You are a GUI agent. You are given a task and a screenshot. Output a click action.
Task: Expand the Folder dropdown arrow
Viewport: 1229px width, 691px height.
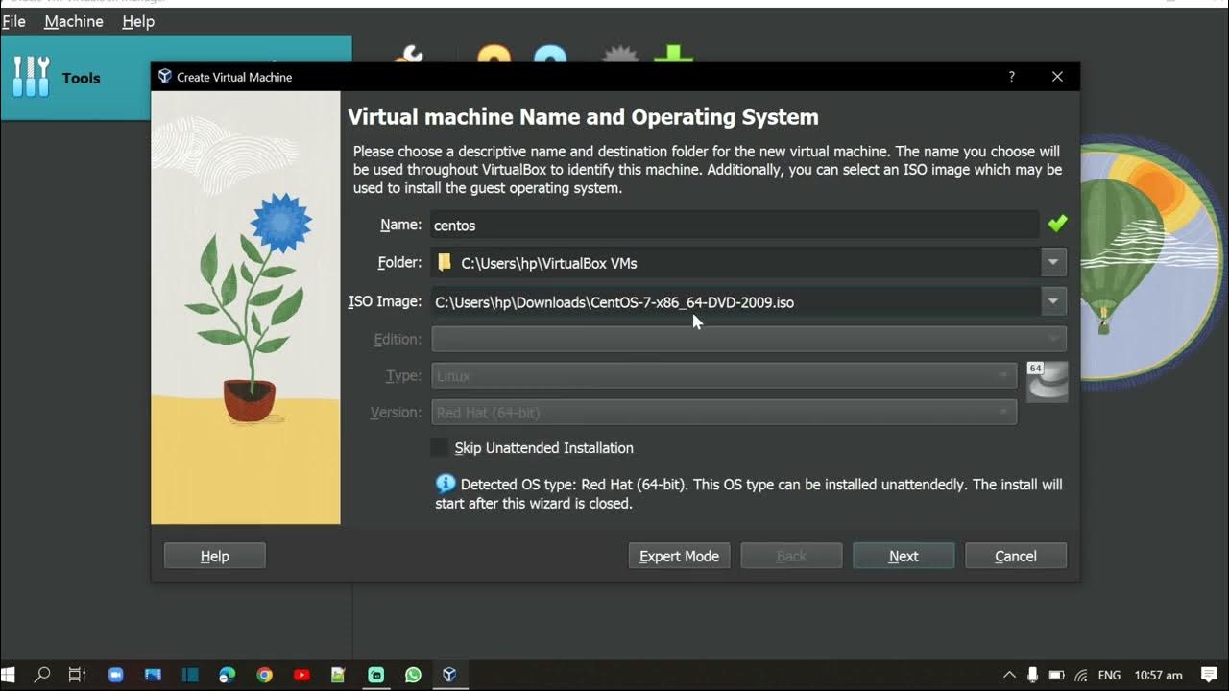click(x=1053, y=262)
